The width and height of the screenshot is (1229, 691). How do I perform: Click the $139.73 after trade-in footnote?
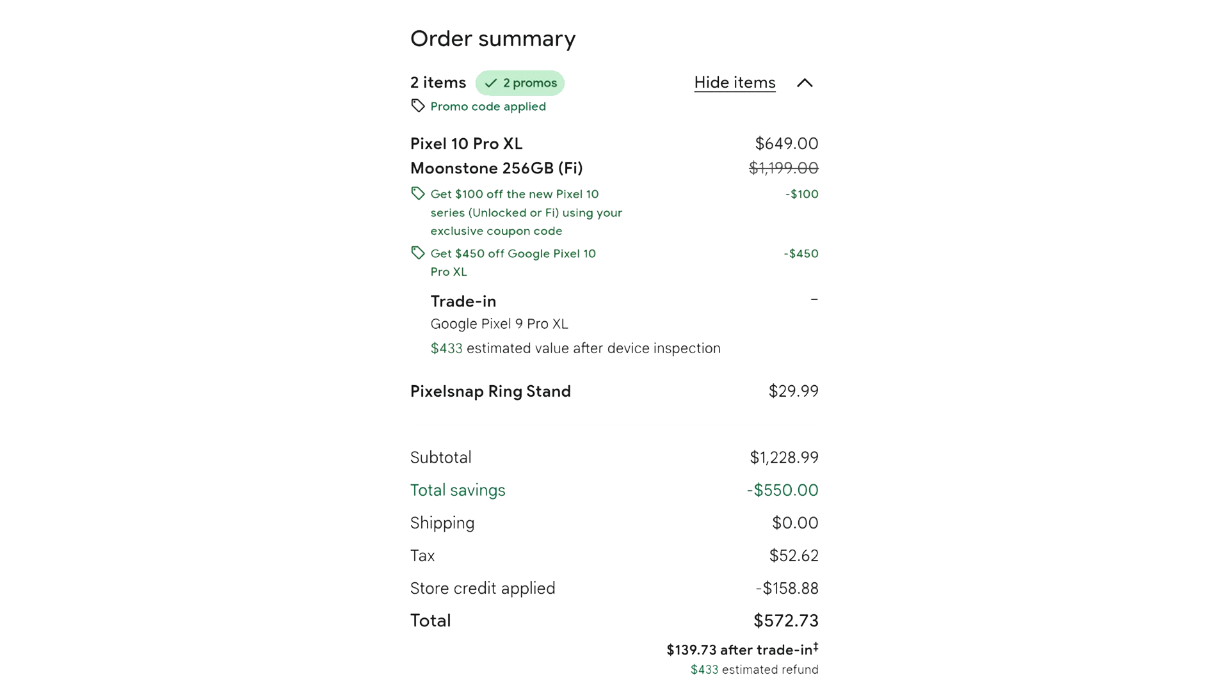pyautogui.click(x=741, y=650)
